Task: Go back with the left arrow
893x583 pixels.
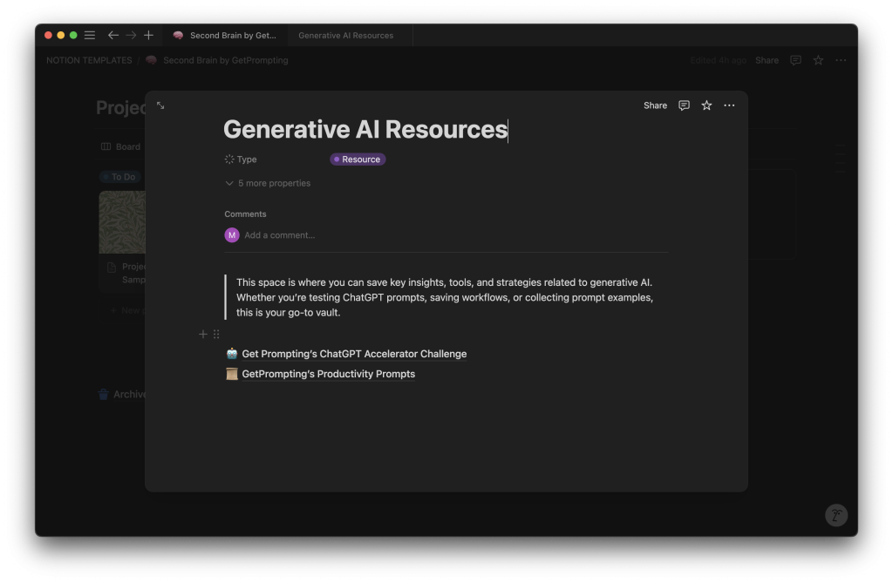Action: pos(113,36)
